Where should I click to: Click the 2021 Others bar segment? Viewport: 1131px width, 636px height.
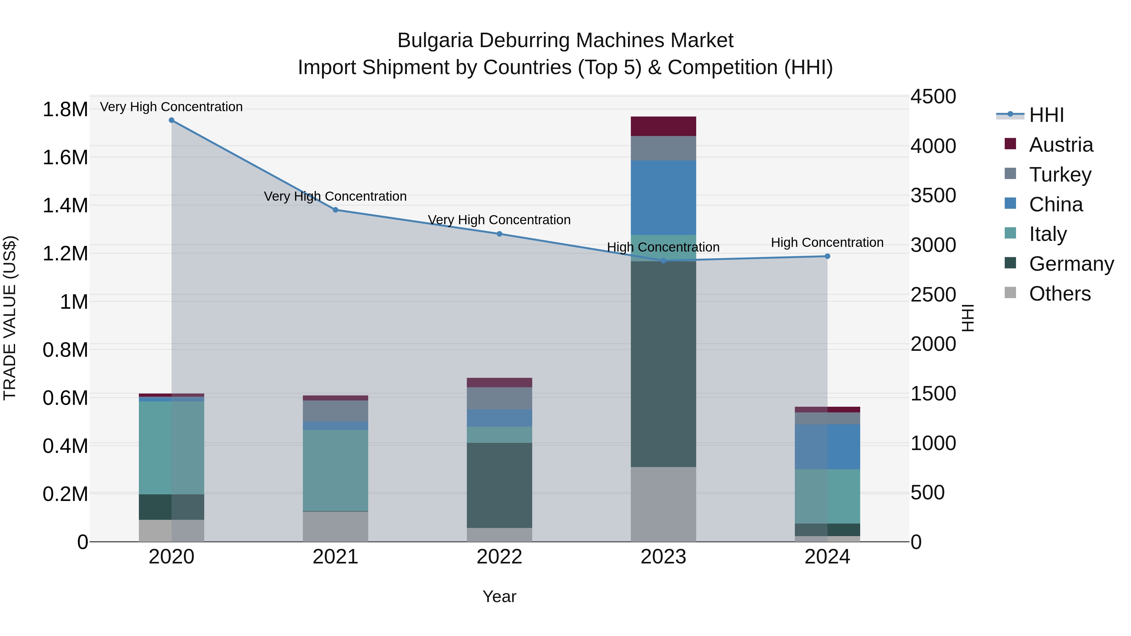tap(336, 527)
